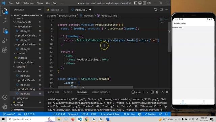Select the node terminal instance

[x=136, y=92]
